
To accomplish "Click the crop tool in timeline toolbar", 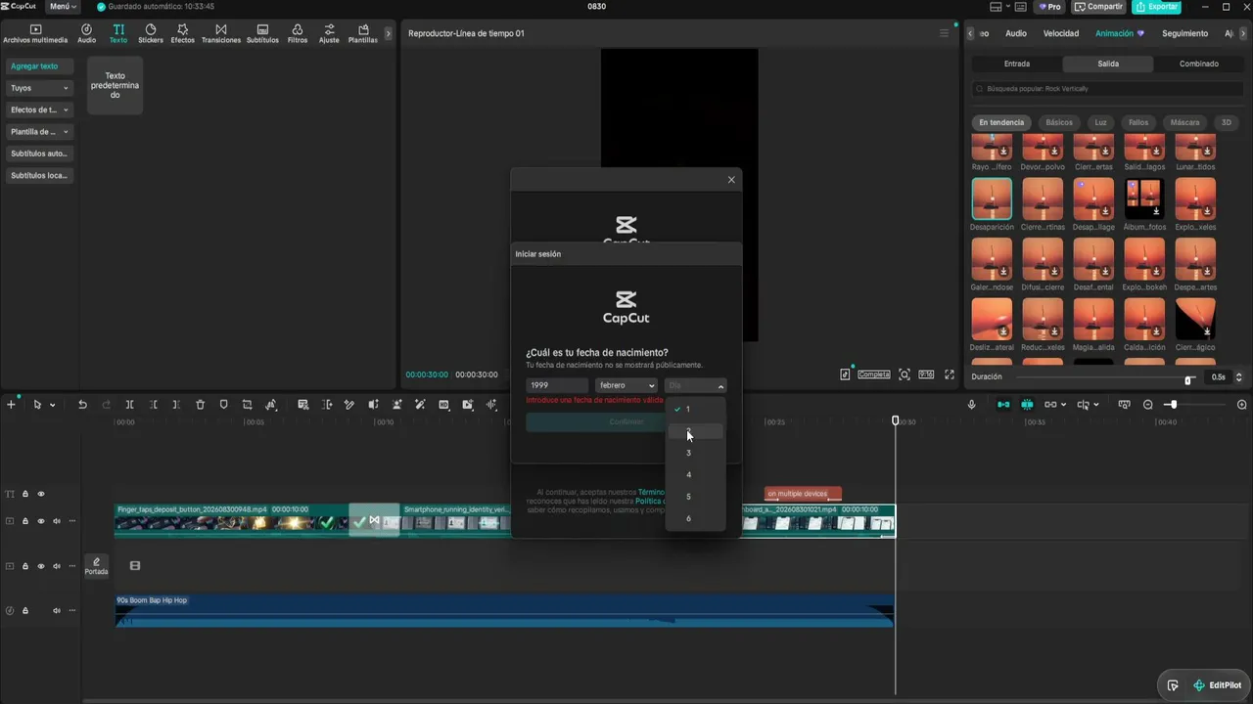I will (248, 405).
